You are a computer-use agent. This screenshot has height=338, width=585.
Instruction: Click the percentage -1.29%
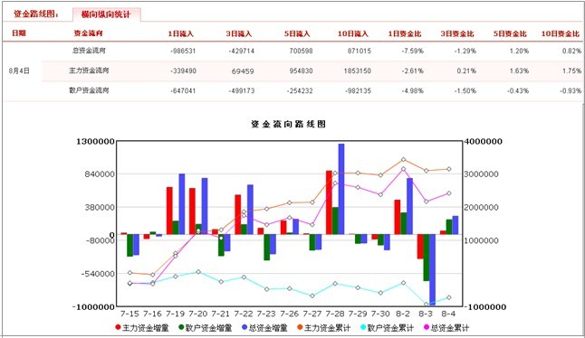(465, 51)
